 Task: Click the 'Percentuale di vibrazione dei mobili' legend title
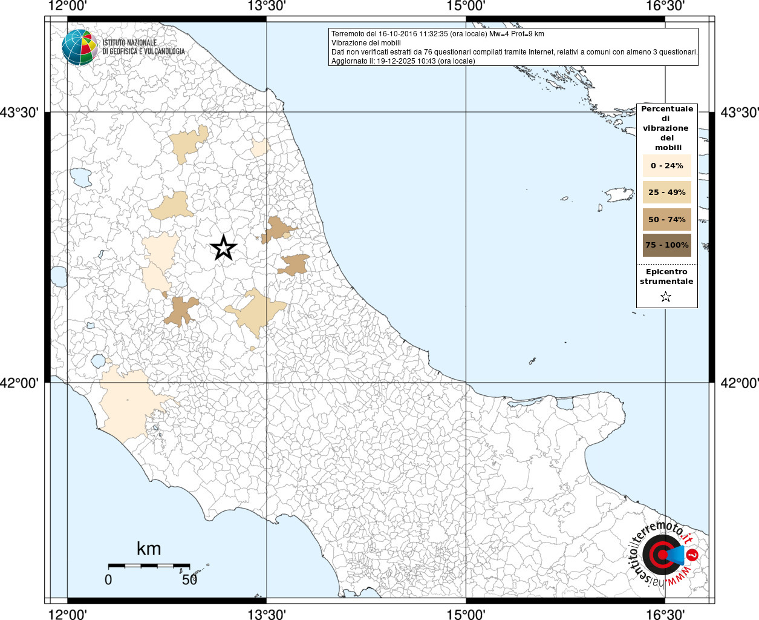click(666, 128)
